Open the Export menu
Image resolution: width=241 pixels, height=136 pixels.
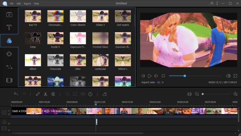tap(27, 4)
